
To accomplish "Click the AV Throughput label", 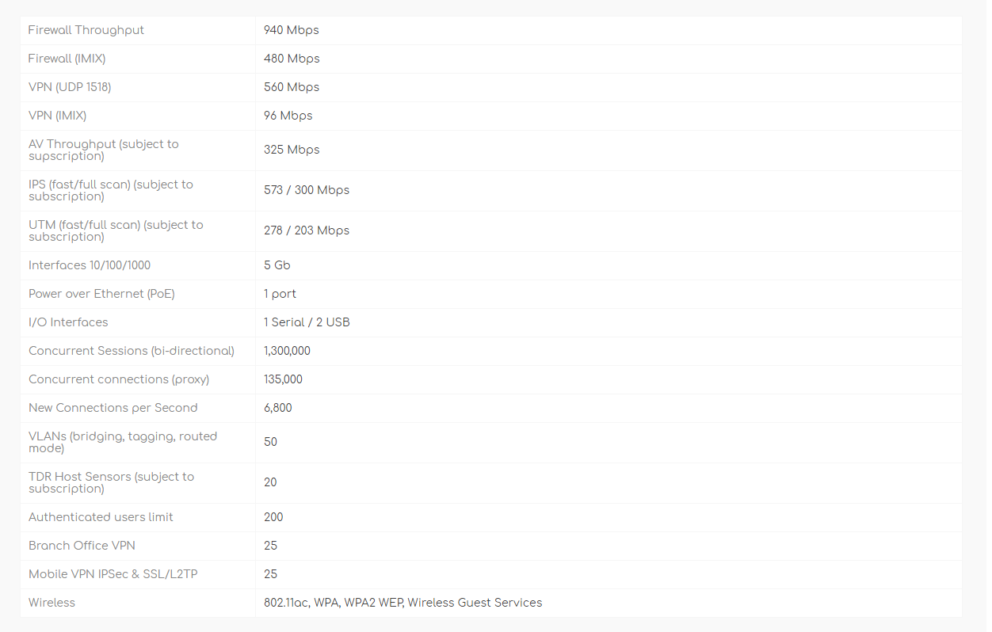I will [103, 150].
